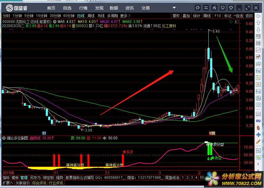Toggle the diamond marker above the chart
The width and height of the screenshot is (264, 188).
click(x=231, y=22)
